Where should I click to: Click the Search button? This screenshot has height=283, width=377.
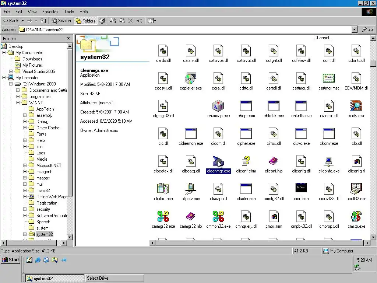[61, 21]
